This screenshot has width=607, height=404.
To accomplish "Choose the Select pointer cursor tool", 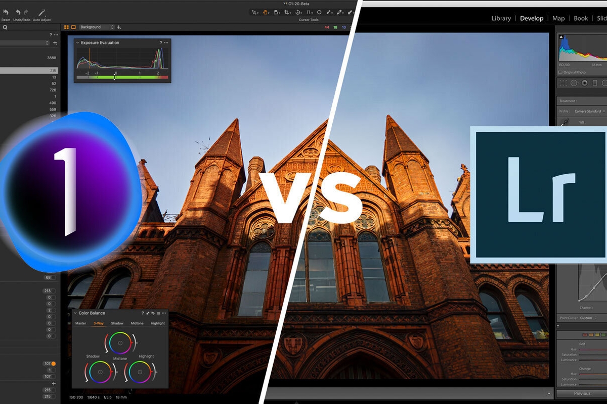I will [255, 12].
